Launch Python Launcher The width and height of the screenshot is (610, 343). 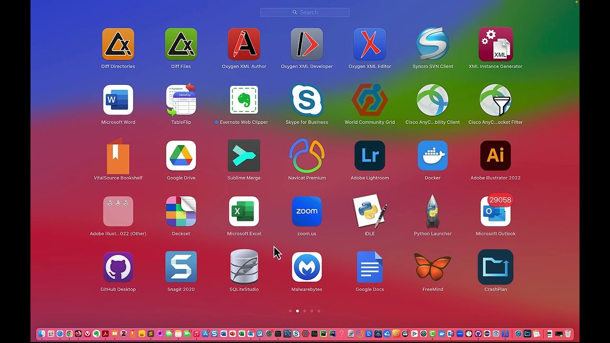(x=433, y=212)
